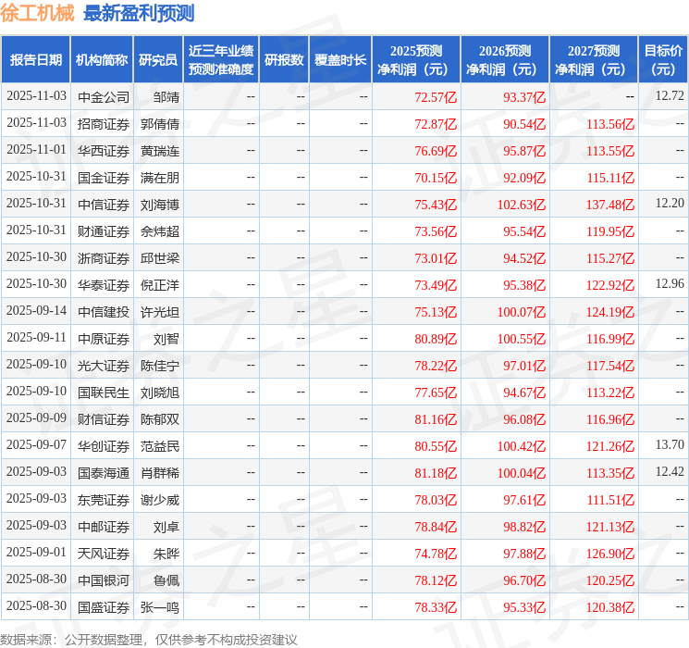Click the 2027预测净利润 column header

pos(594,60)
